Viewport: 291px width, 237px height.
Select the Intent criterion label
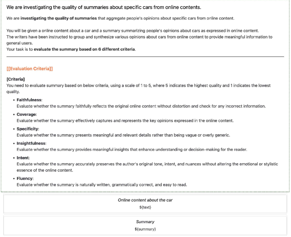tap(23, 158)
